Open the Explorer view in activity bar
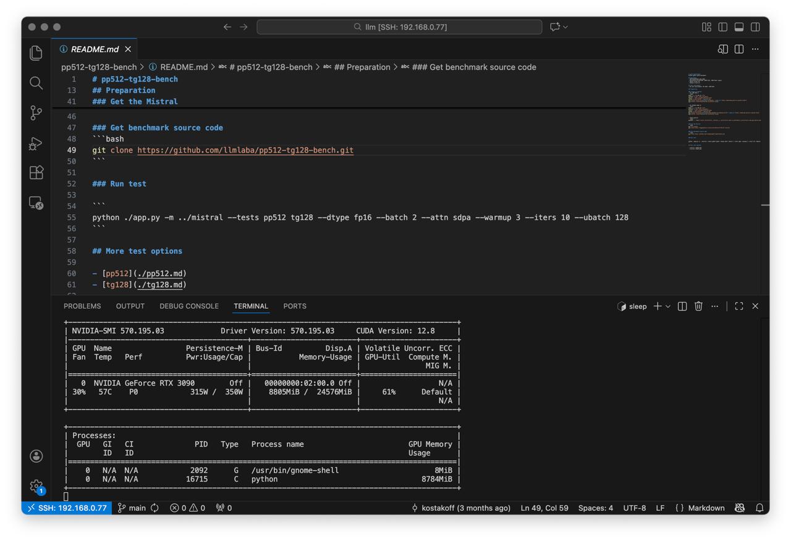The image size is (791, 541). tap(36, 53)
